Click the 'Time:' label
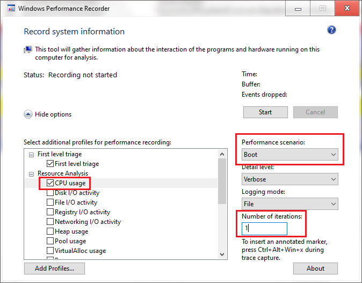This screenshot has width=362, height=283. coord(249,74)
